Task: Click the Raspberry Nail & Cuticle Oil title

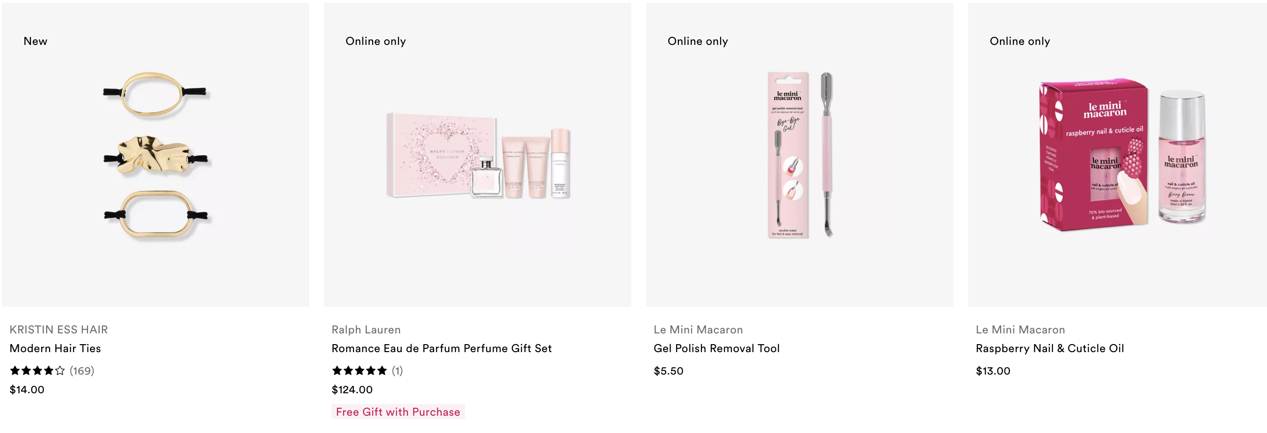Action: pos(1050,348)
